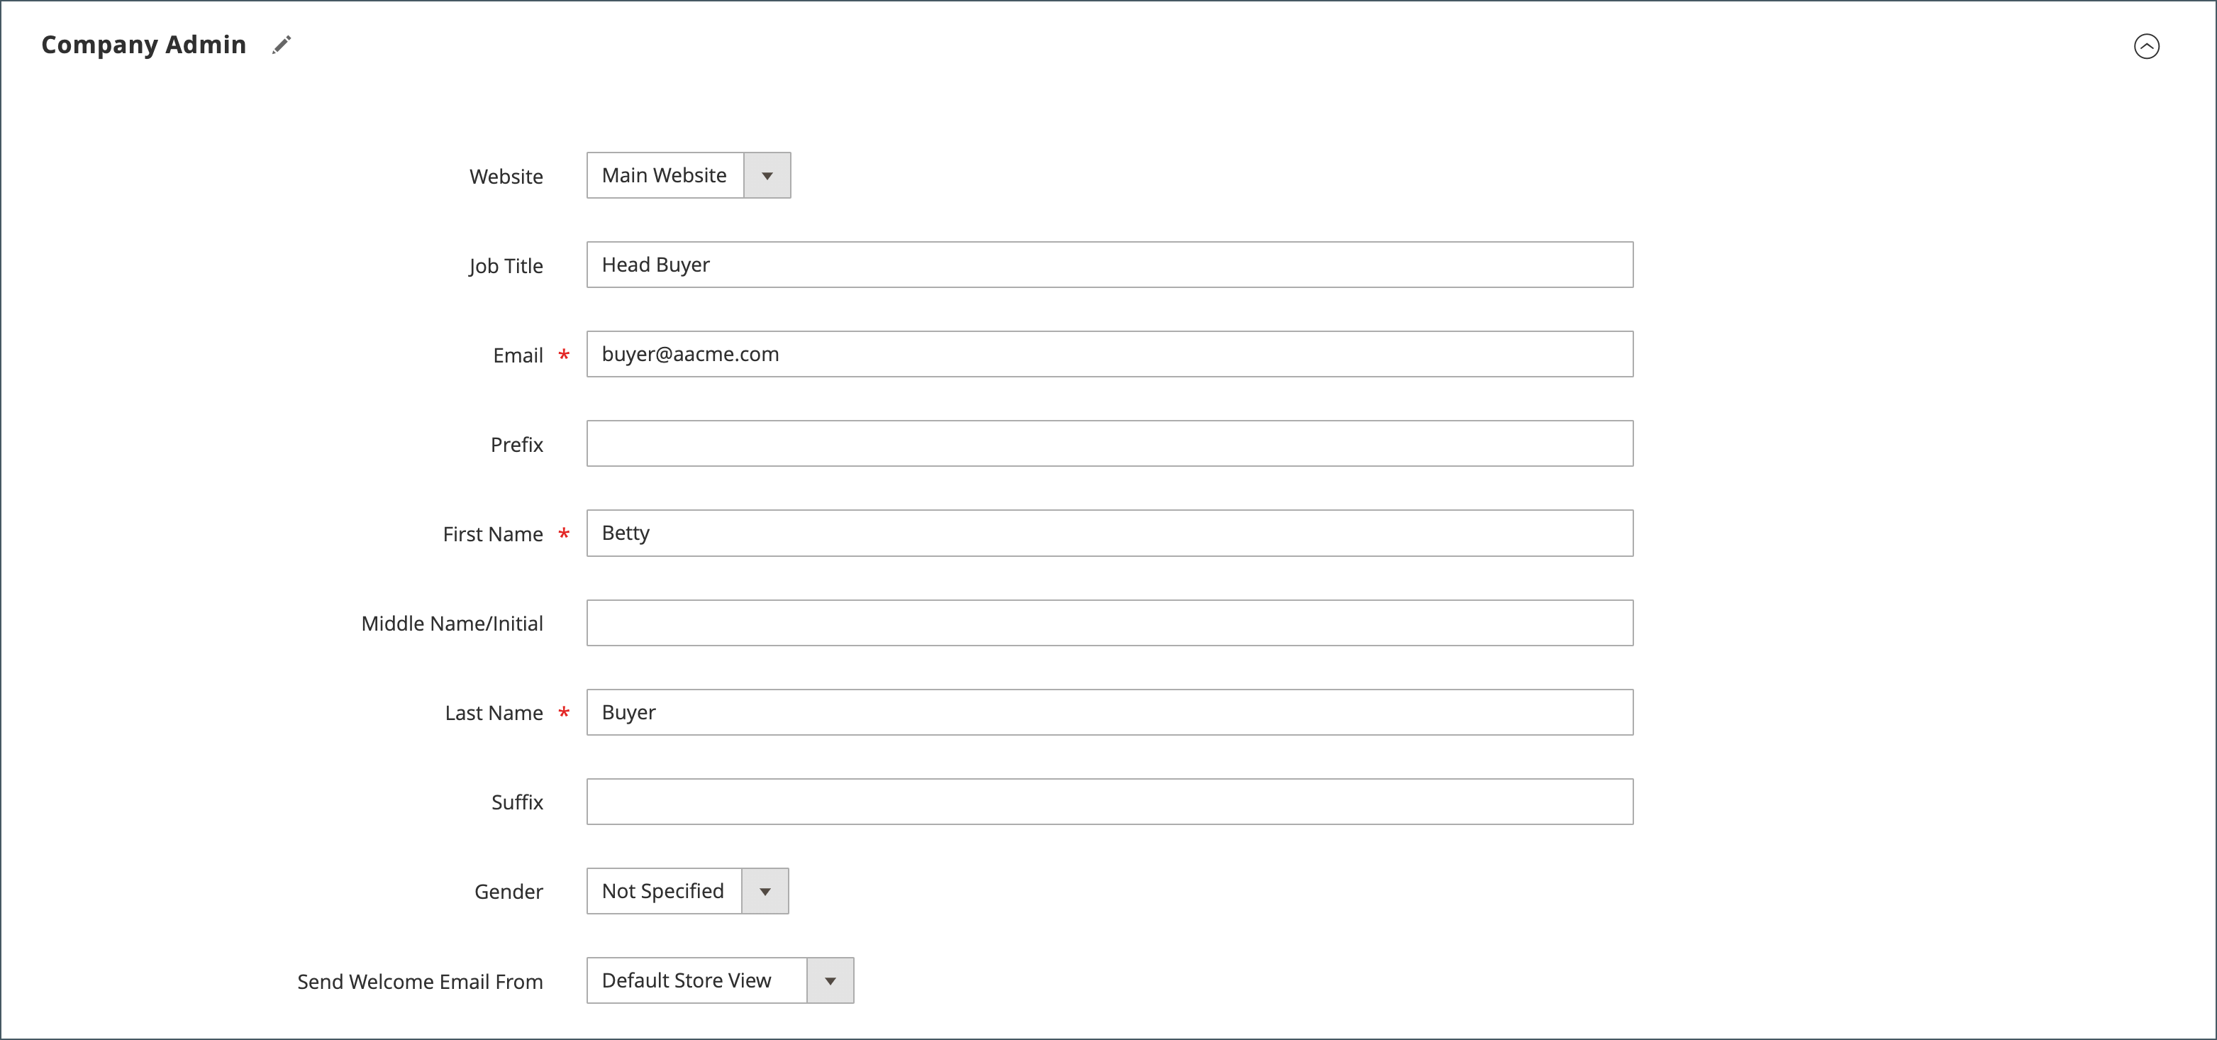This screenshot has width=2217, height=1040.
Task: Click the Company Admin section heading
Action: 144,45
